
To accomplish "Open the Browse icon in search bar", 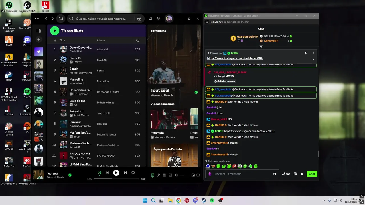I will pyautogui.click(x=139, y=19).
